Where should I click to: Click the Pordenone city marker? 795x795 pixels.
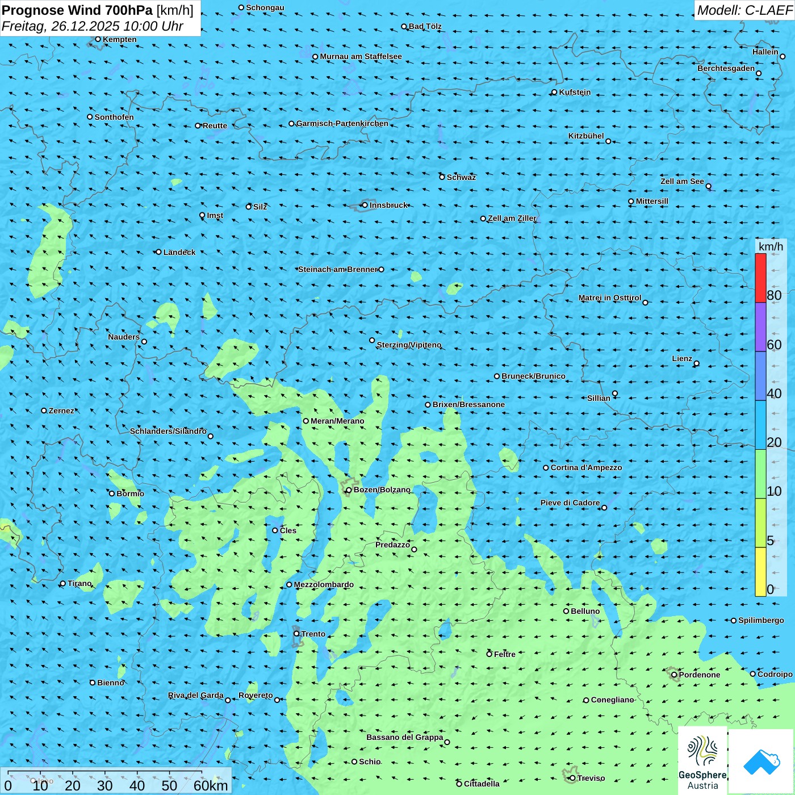(x=674, y=675)
